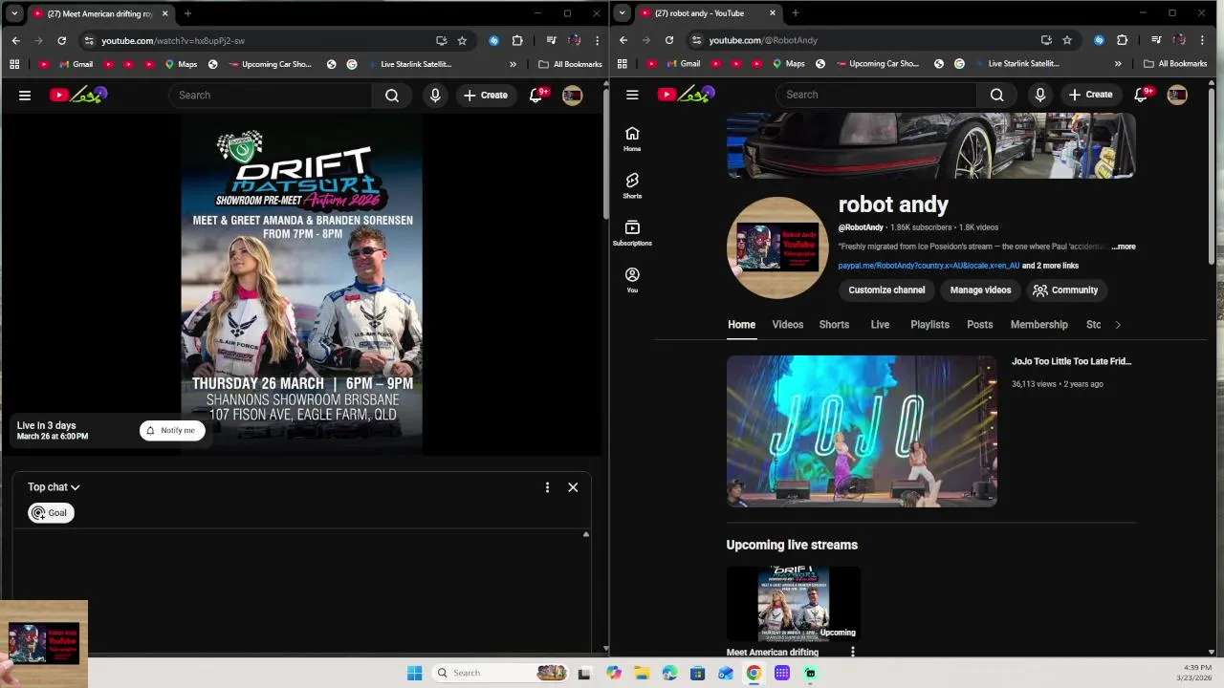
Task: Open live chat three-dot options menu
Action: [547, 487]
